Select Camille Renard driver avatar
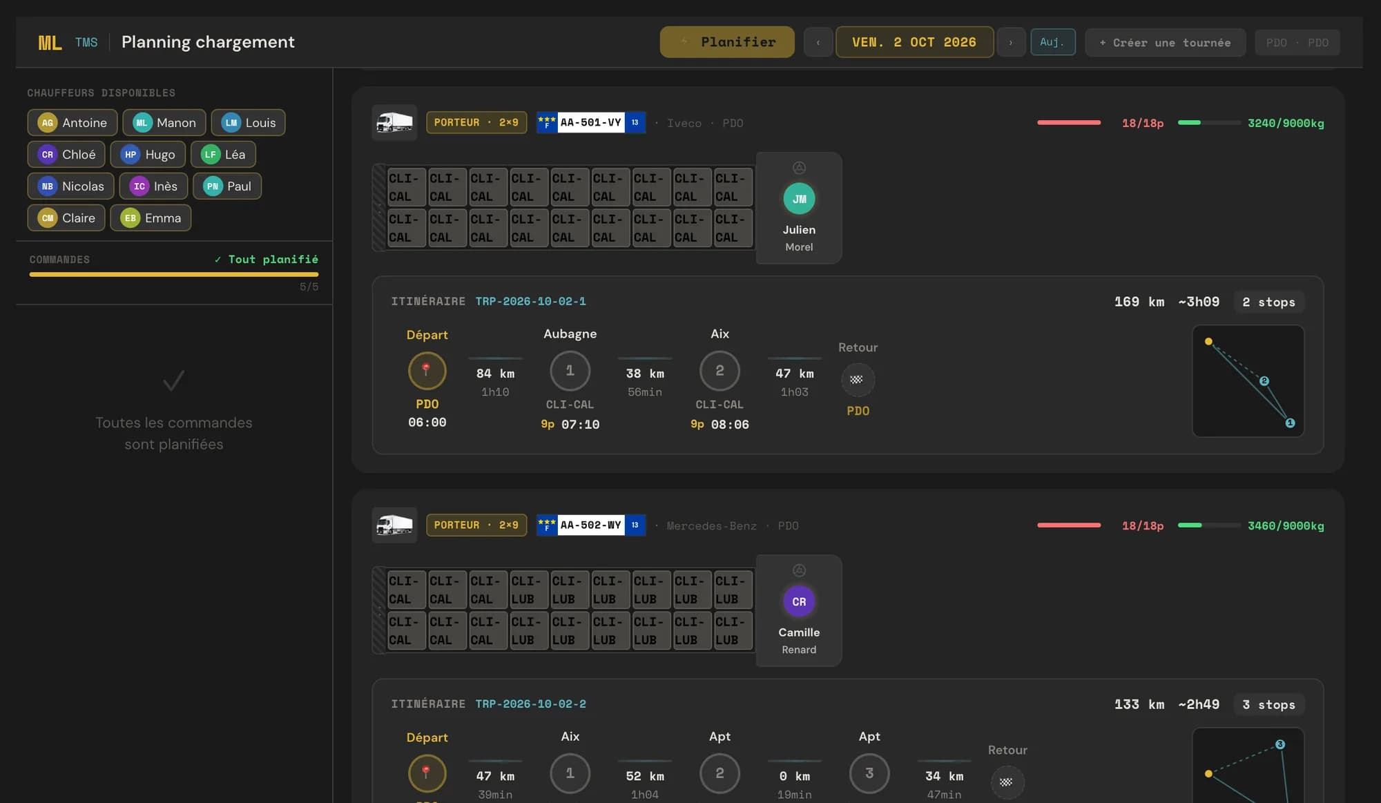Image resolution: width=1381 pixels, height=803 pixels. (799, 601)
